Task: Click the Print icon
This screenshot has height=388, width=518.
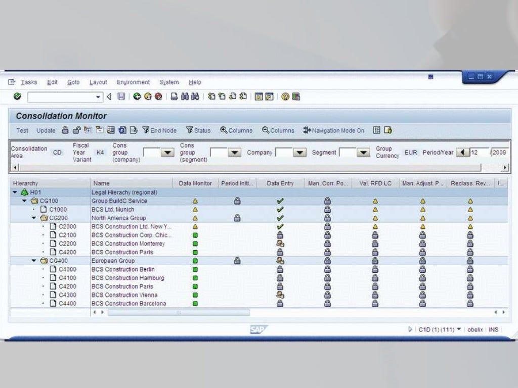Action: (x=174, y=96)
